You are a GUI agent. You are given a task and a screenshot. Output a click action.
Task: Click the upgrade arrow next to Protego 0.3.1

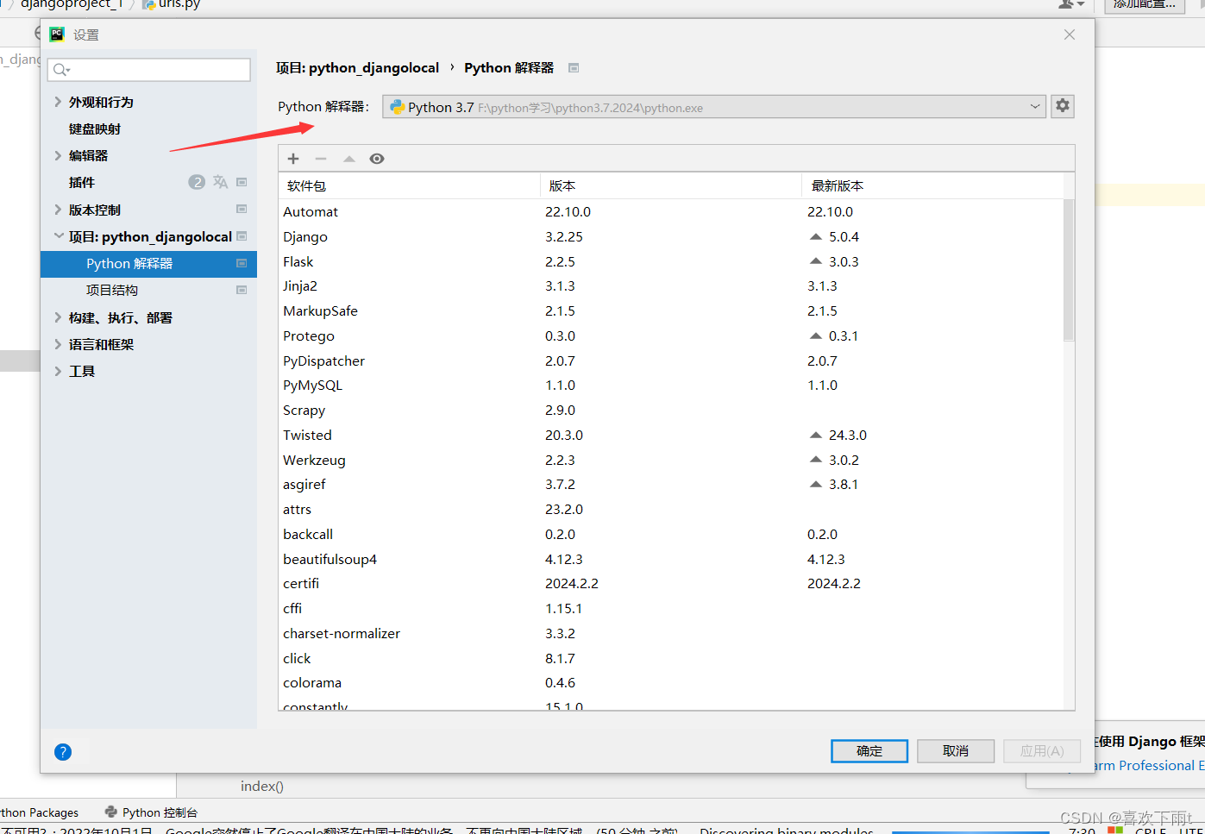pos(816,335)
